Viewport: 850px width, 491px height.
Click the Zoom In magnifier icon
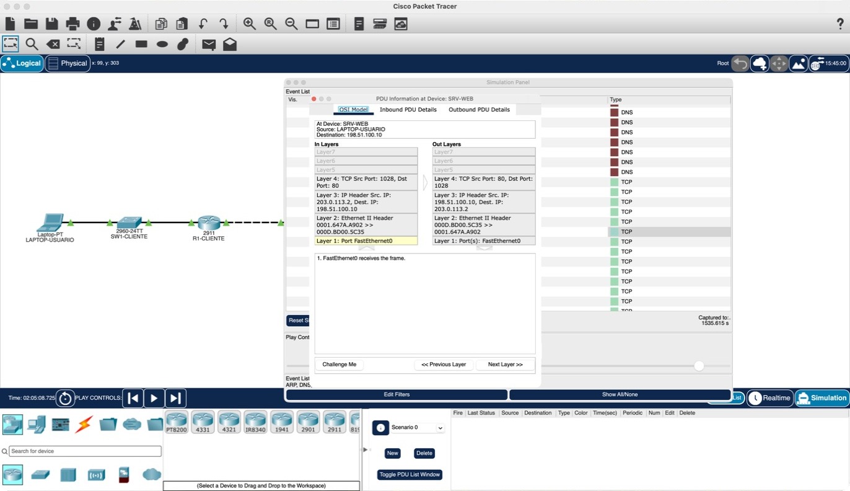click(250, 24)
